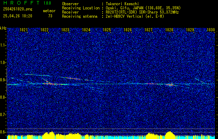Click the Observer label
218x139 pixels.
pos(70,4)
